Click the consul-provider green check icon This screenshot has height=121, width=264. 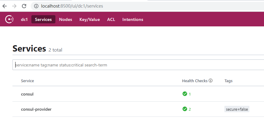185,109
